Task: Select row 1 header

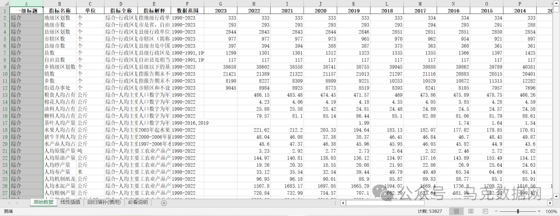Action: (4, 11)
